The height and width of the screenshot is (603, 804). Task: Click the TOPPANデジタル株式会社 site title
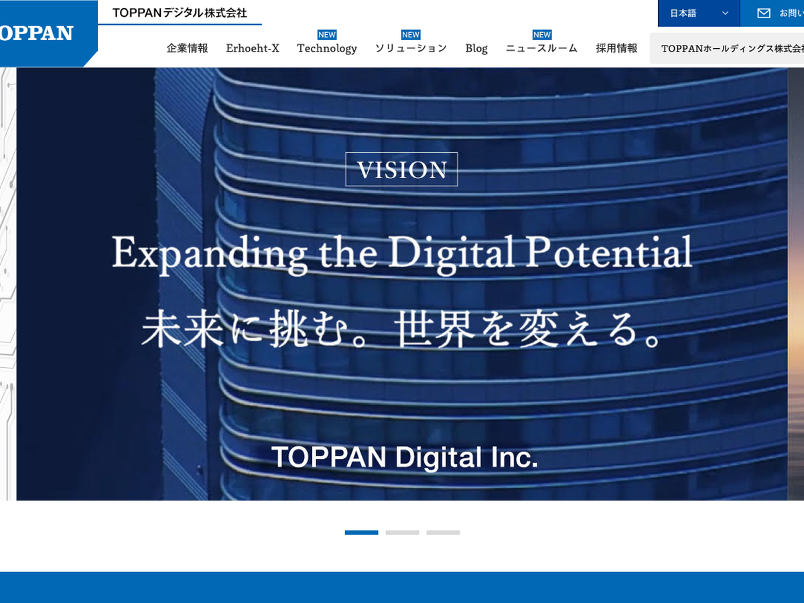click(180, 13)
